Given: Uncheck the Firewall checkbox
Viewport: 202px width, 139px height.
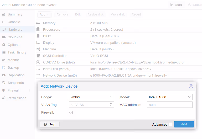Looking at the screenshot, I should click(71, 112).
